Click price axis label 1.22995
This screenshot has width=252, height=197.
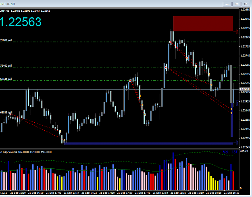pyautogui.click(x=245, y=10)
